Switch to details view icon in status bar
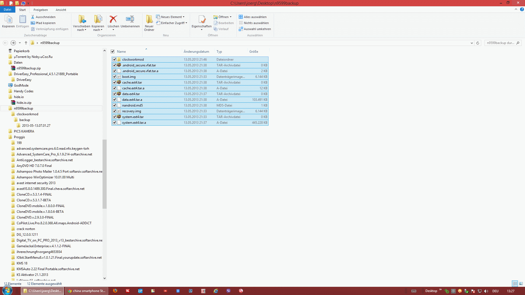The height and width of the screenshot is (295, 525). [515, 284]
